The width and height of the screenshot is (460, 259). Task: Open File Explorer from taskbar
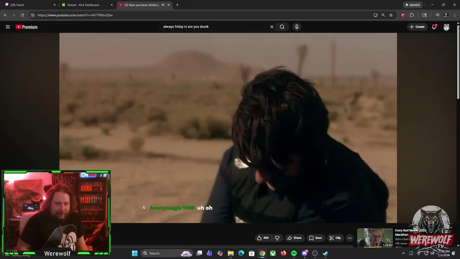(231, 253)
